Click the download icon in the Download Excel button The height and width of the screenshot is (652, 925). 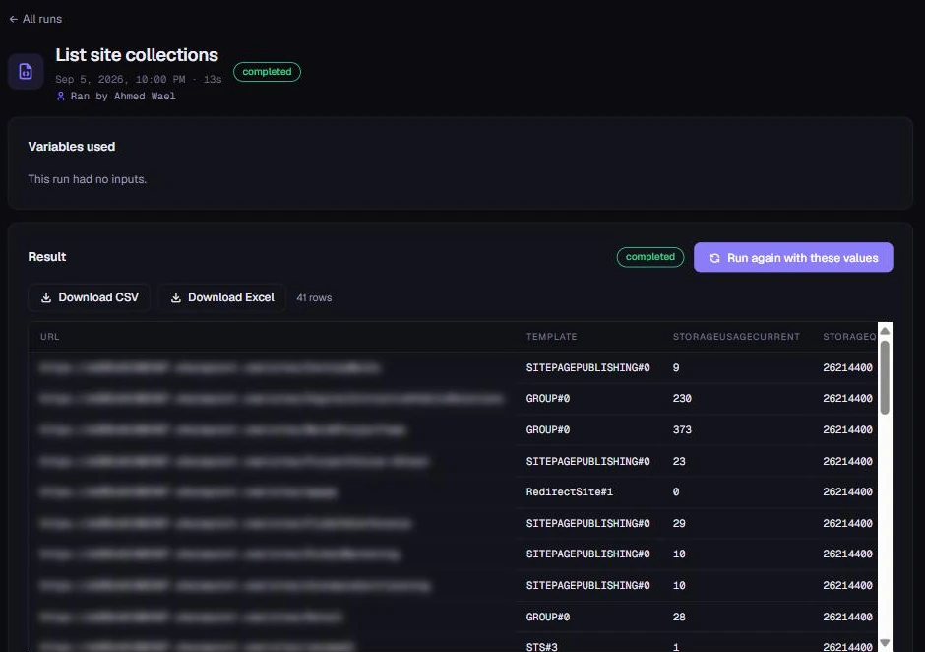coord(176,297)
